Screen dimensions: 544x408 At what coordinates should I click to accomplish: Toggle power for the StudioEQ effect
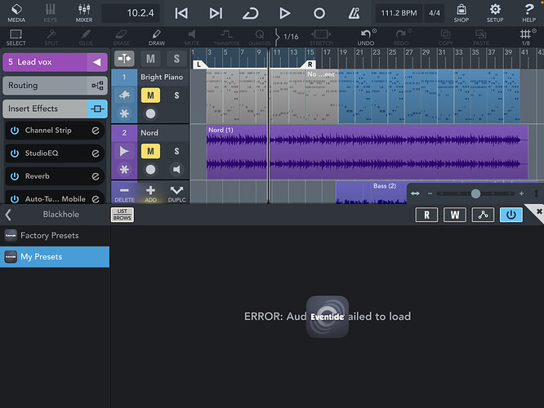coord(15,153)
